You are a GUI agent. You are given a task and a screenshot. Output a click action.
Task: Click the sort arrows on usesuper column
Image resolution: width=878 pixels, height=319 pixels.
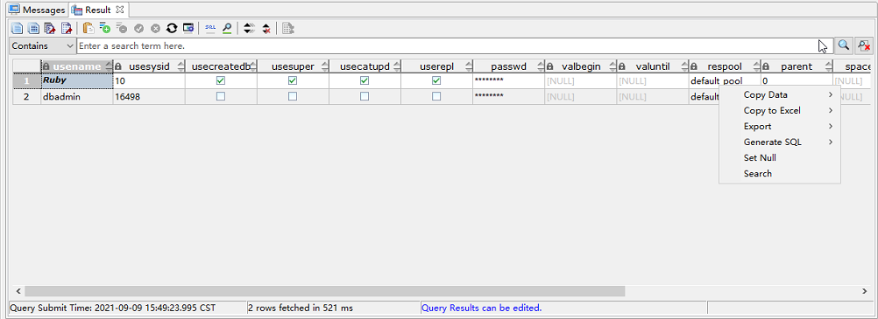point(324,66)
